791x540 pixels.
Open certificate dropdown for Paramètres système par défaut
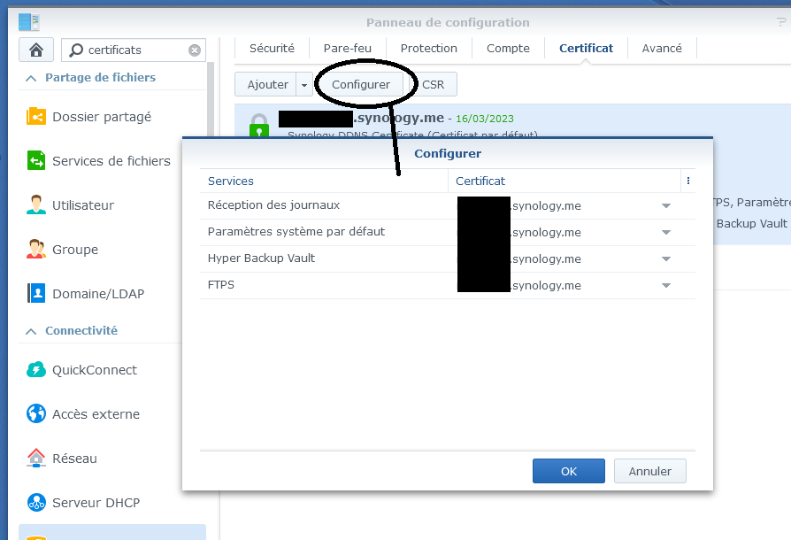click(x=666, y=233)
